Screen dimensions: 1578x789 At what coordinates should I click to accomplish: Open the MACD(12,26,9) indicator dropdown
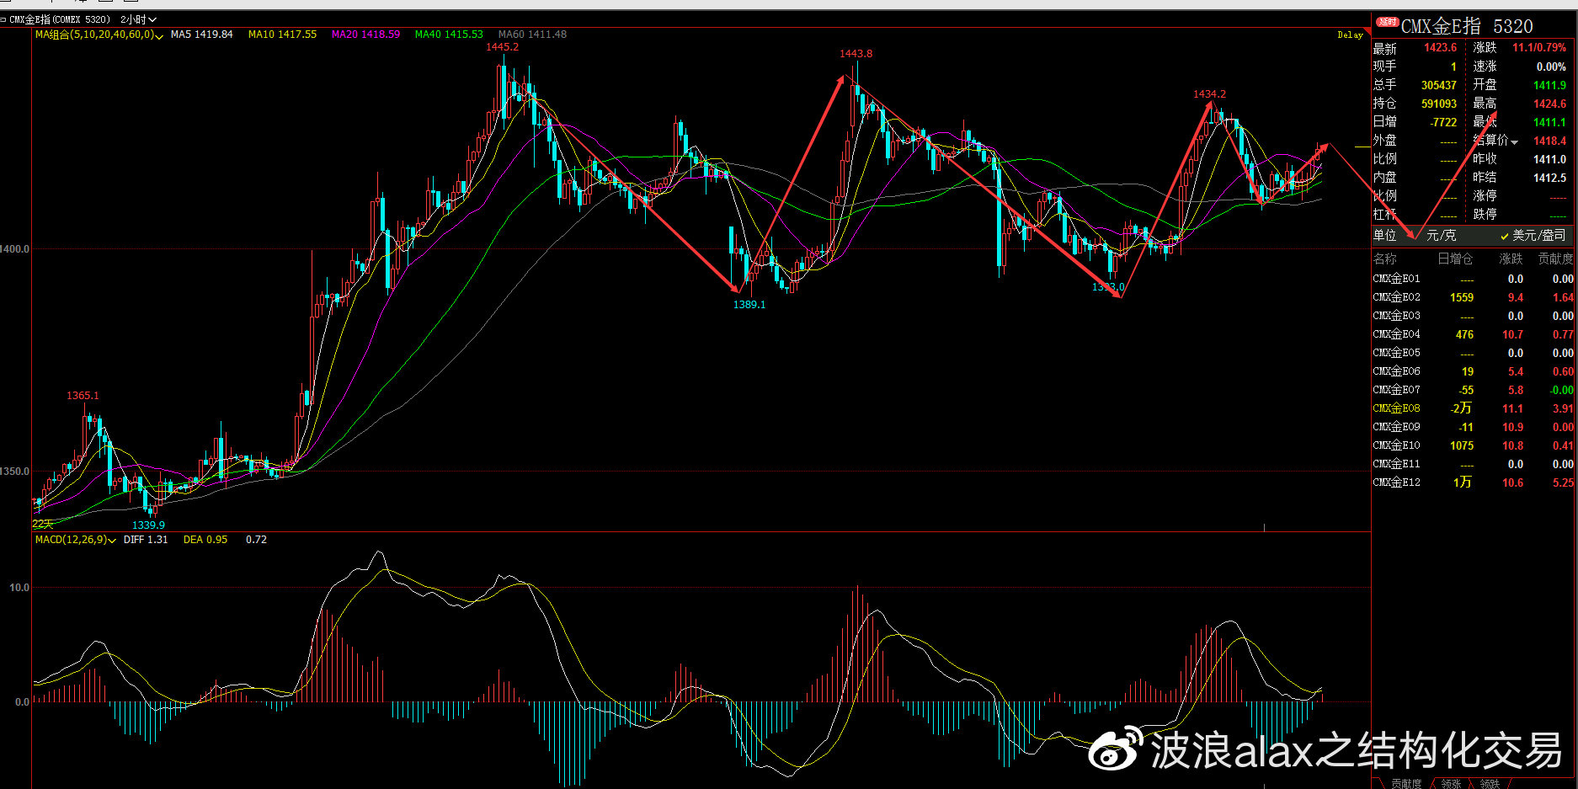[x=113, y=541]
